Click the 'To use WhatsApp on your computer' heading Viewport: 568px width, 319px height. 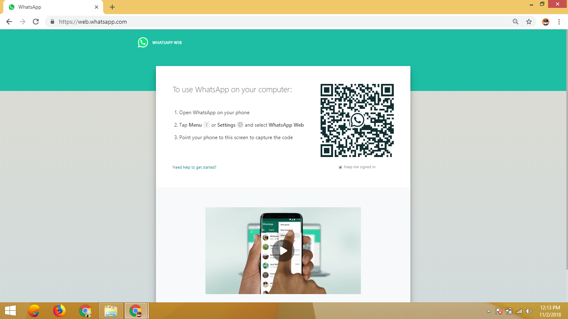click(232, 90)
